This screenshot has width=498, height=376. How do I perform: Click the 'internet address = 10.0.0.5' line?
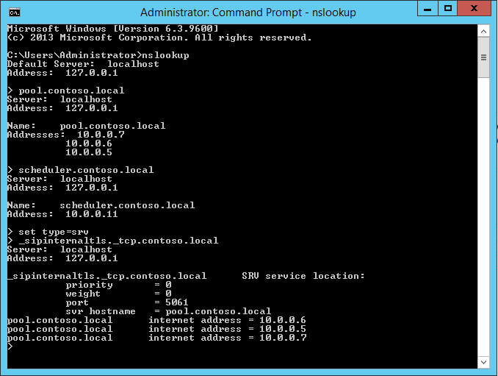(x=228, y=329)
